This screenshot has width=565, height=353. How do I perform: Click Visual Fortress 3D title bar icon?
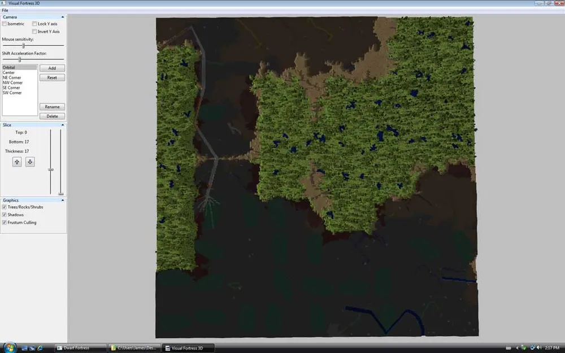click(3, 3)
